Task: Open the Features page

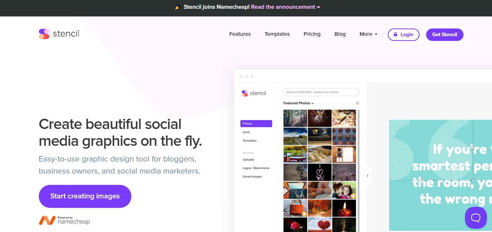Action: coord(240,34)
